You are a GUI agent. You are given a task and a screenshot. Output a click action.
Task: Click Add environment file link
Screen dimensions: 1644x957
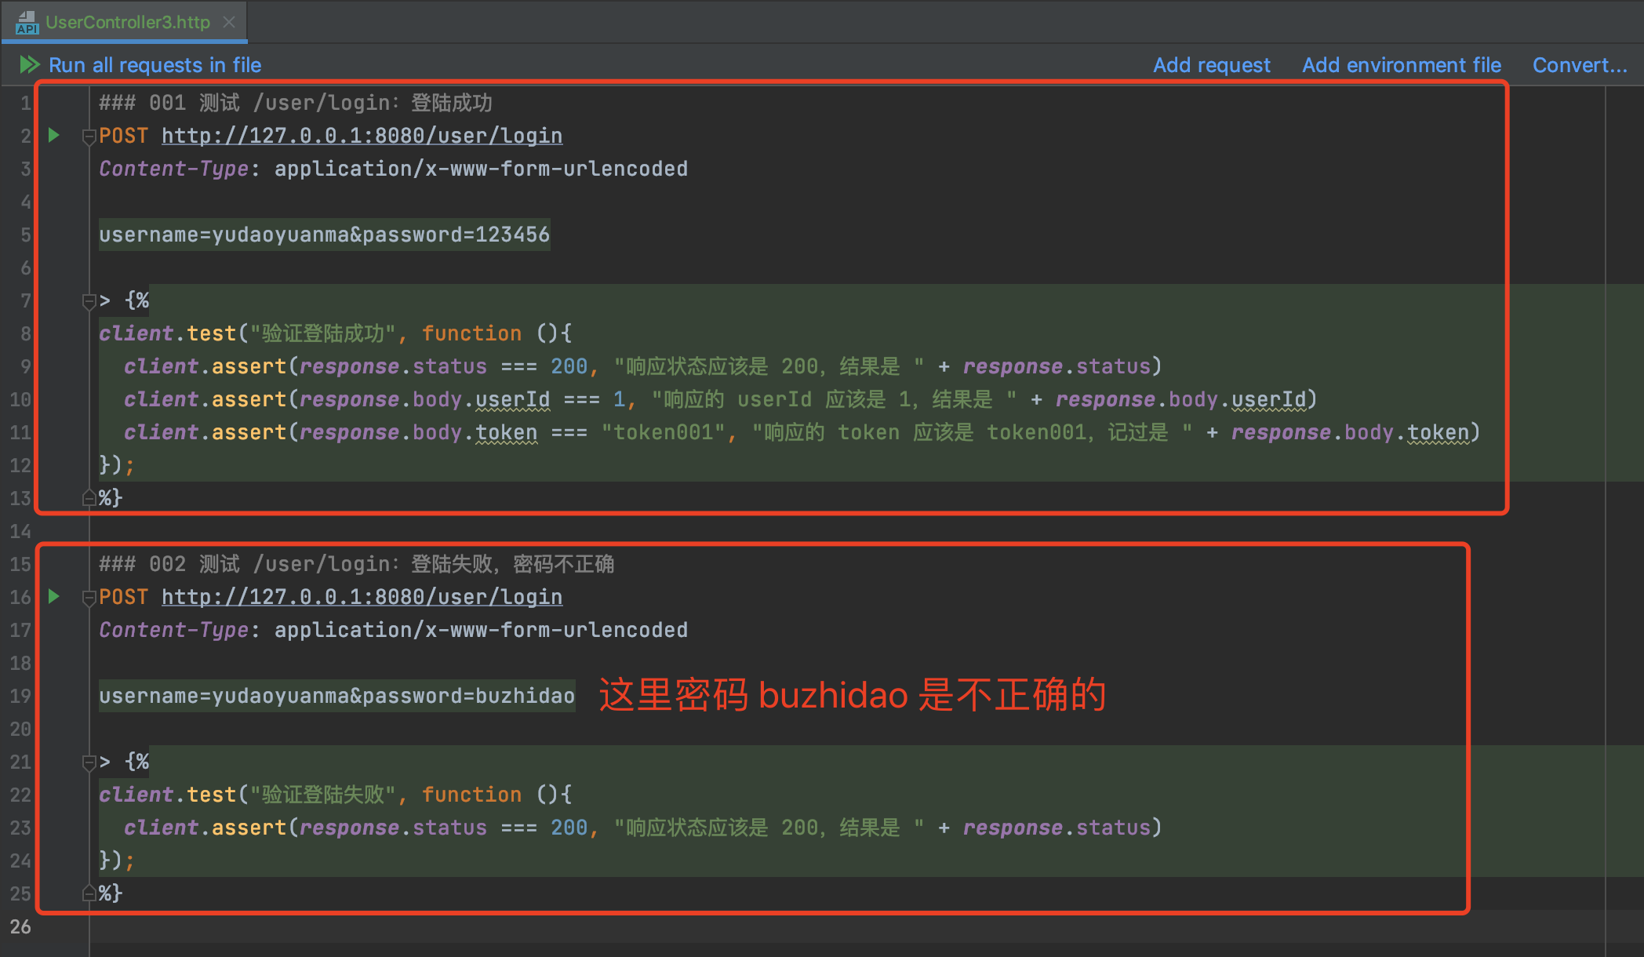click(x=1402, y=65)
